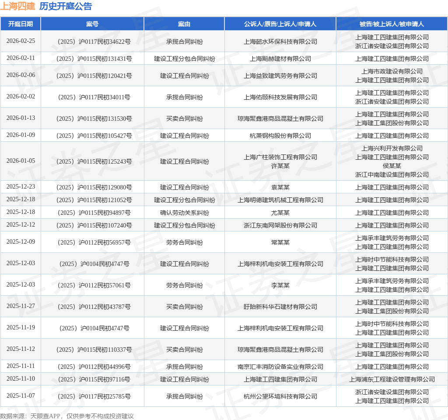Click plaintiff 南京汇丰消防设备实业有限公司
The width and height of the screenshot is (448, 420).
coord(280,367)
